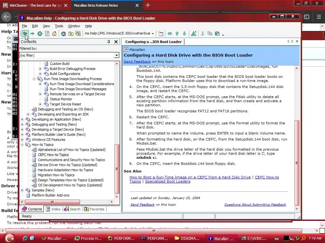Expand Remote Services on a Target Device
325x243 pixels.
coord(40,94)
